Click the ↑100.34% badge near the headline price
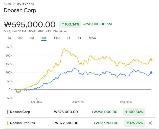159x129 pixels. [x=70, y=24]
